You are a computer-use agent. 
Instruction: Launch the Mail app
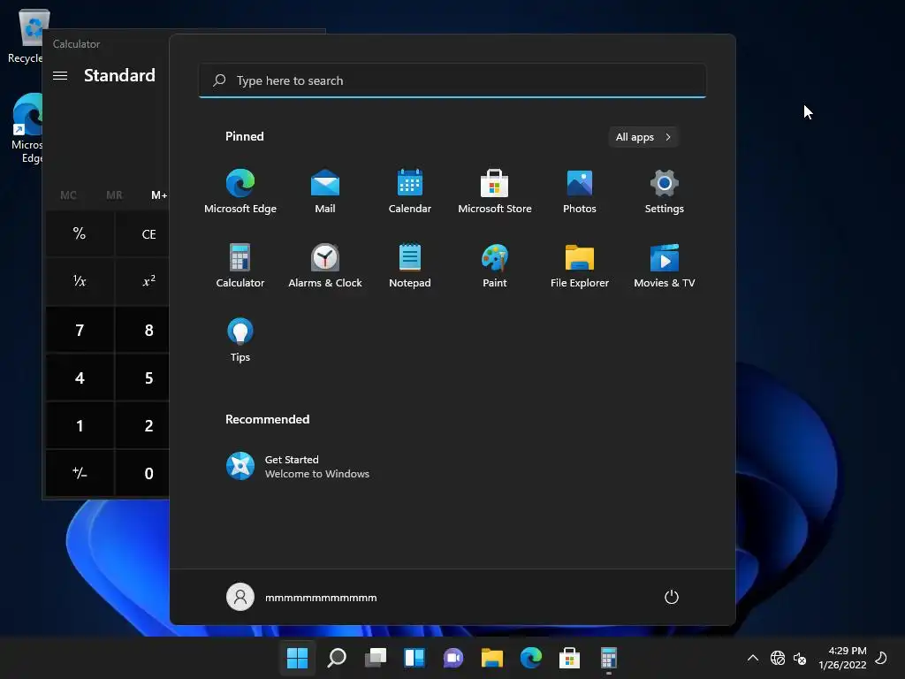pos(325,191)
